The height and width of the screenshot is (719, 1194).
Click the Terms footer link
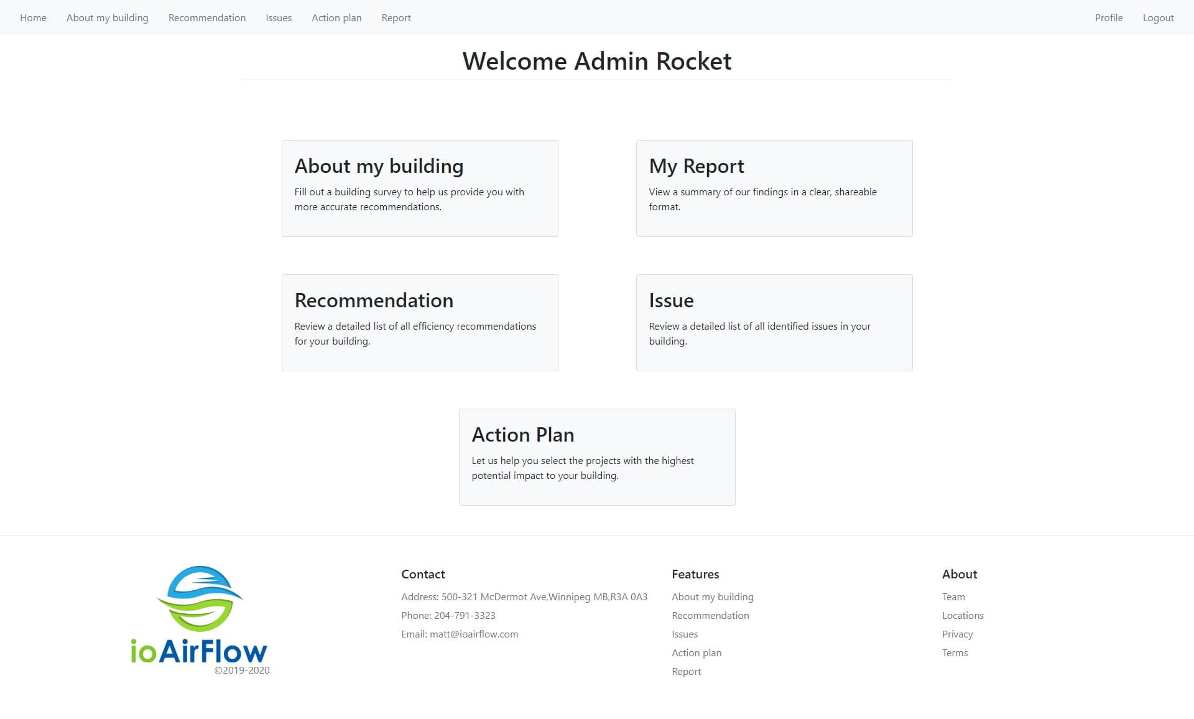955,652
